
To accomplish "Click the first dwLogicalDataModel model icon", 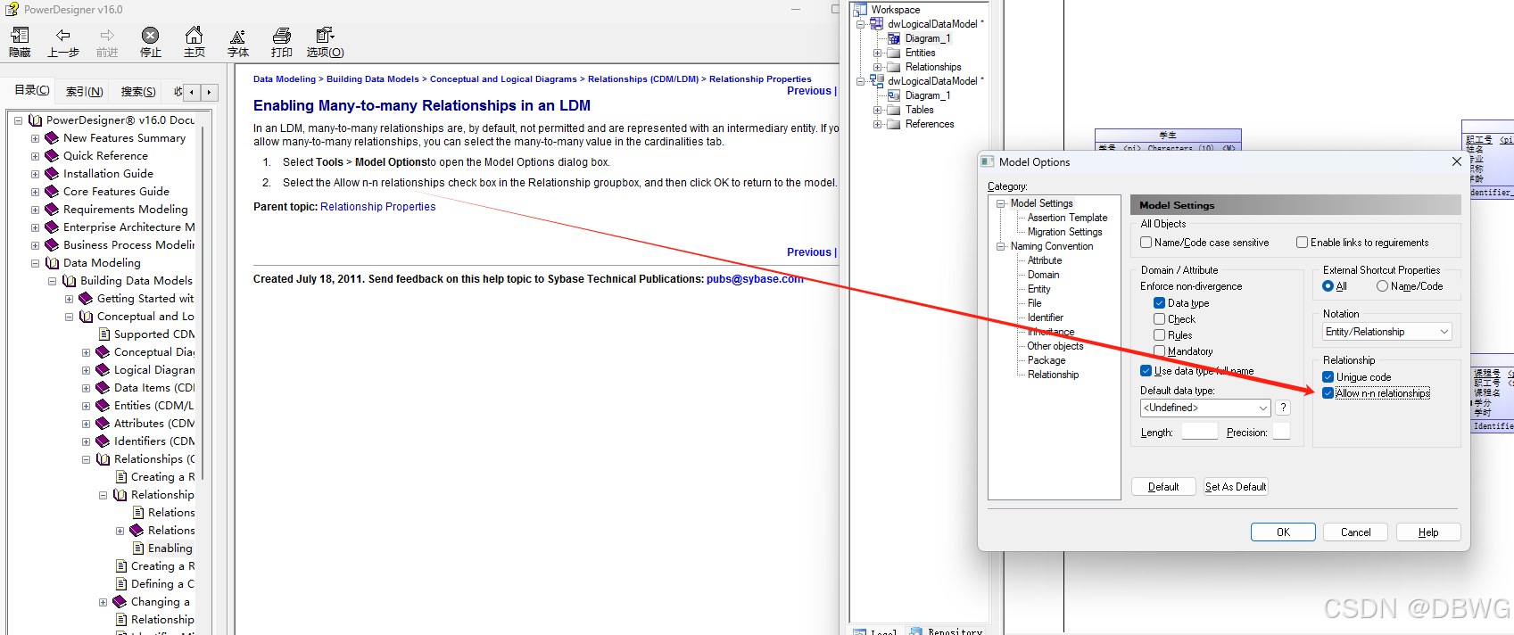I will click(877, 24).
